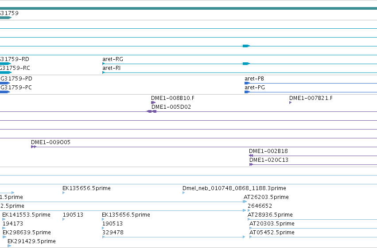Image resolution: width=377 pixels, height=248 pixels.
Task: Click the blue aret-PG exon glyph
Action: [247, 92]
